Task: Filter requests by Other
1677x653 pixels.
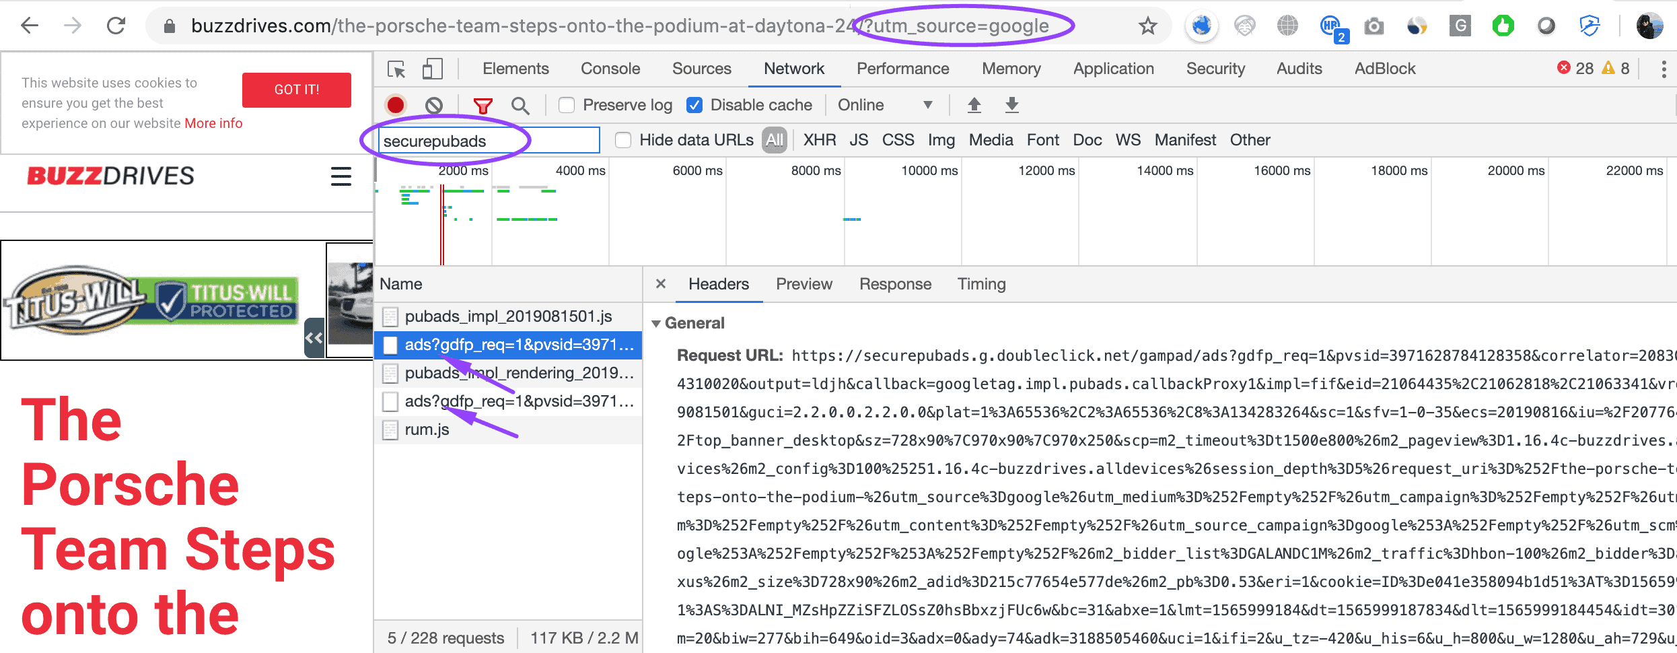Action: click(x=1250, y=140)
